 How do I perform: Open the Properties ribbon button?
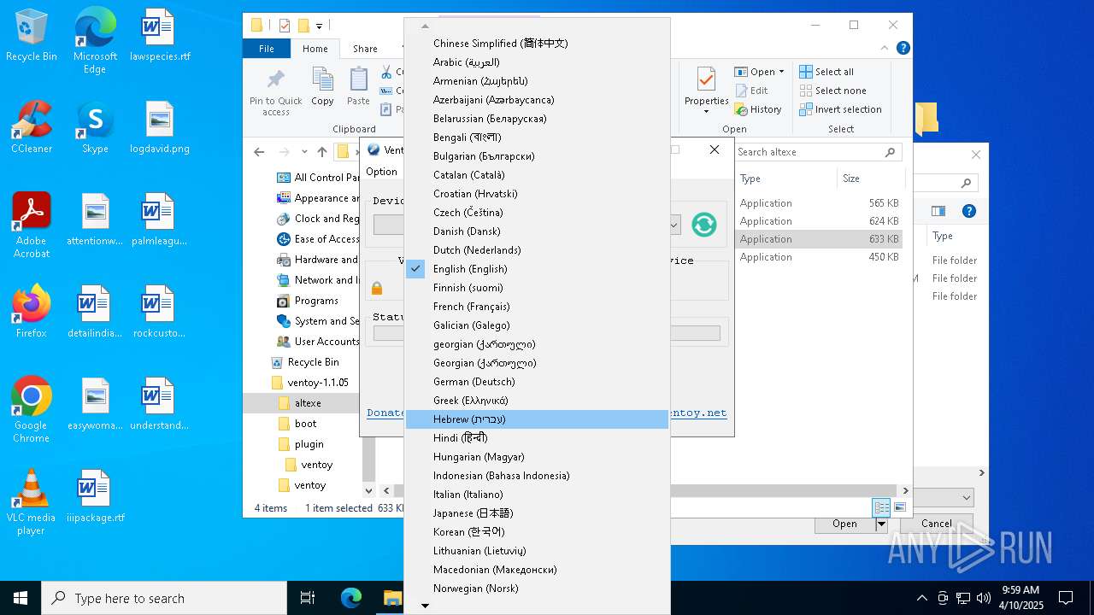[x=707, y=91]
